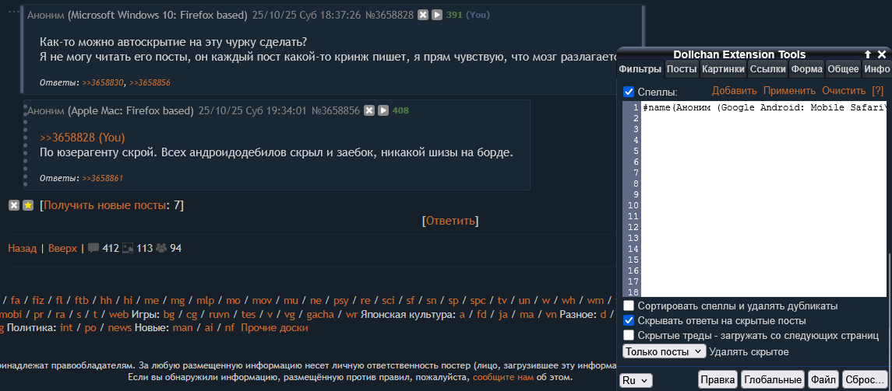
Task: Click the Очистить spells link
Action: click(843, 91)
